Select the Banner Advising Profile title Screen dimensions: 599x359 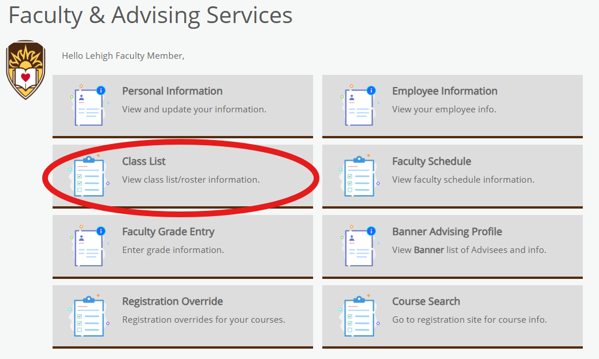click(x=447, y=232)
